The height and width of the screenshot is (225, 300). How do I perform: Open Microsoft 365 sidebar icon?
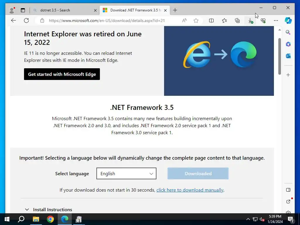[x=288, y=44]
